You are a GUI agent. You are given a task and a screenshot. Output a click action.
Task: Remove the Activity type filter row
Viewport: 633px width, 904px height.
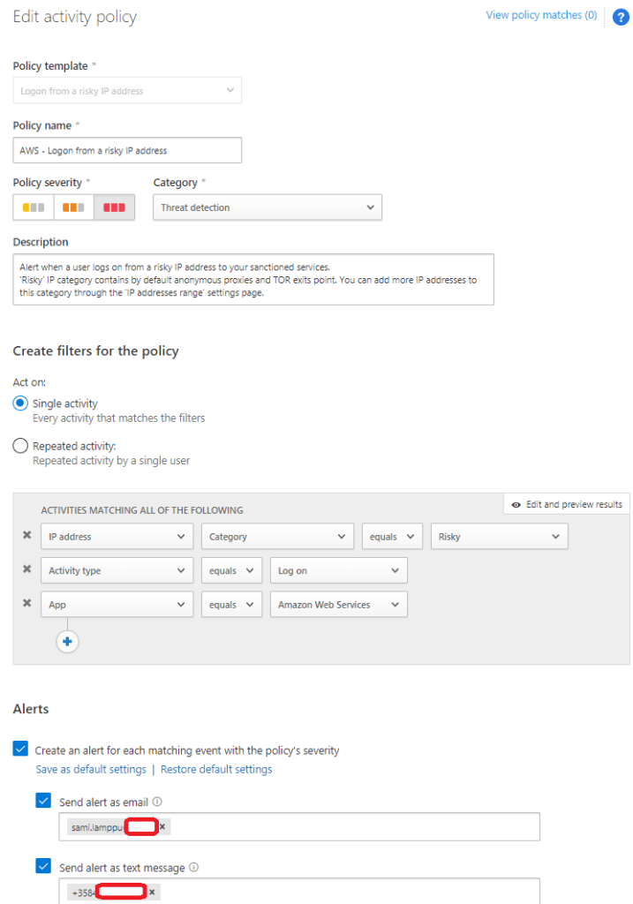(x=26, y=569)
